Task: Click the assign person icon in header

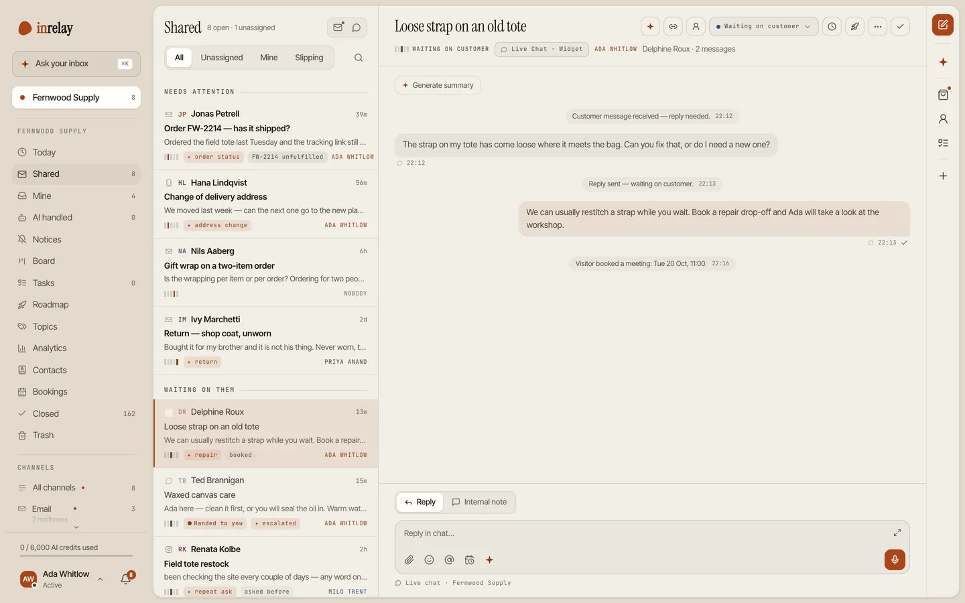Action: tap(696, 27)
